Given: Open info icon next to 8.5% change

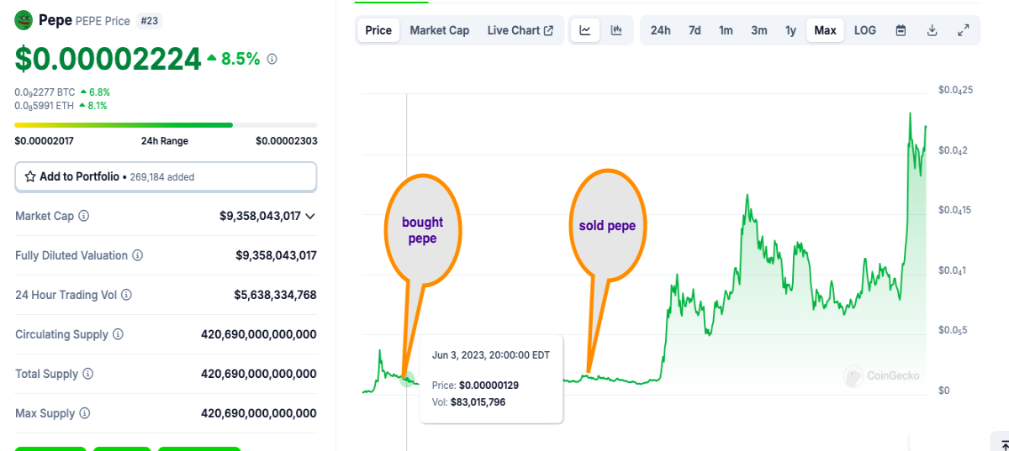Looking at the screenshot, I should coord(272,59).
